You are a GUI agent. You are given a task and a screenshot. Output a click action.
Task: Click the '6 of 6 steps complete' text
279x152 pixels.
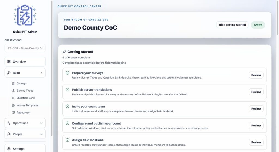click(76, 58)
